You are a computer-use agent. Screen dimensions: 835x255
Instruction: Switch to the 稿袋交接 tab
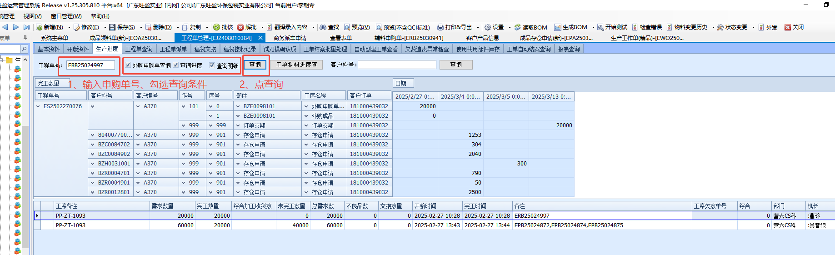(205, 49)
